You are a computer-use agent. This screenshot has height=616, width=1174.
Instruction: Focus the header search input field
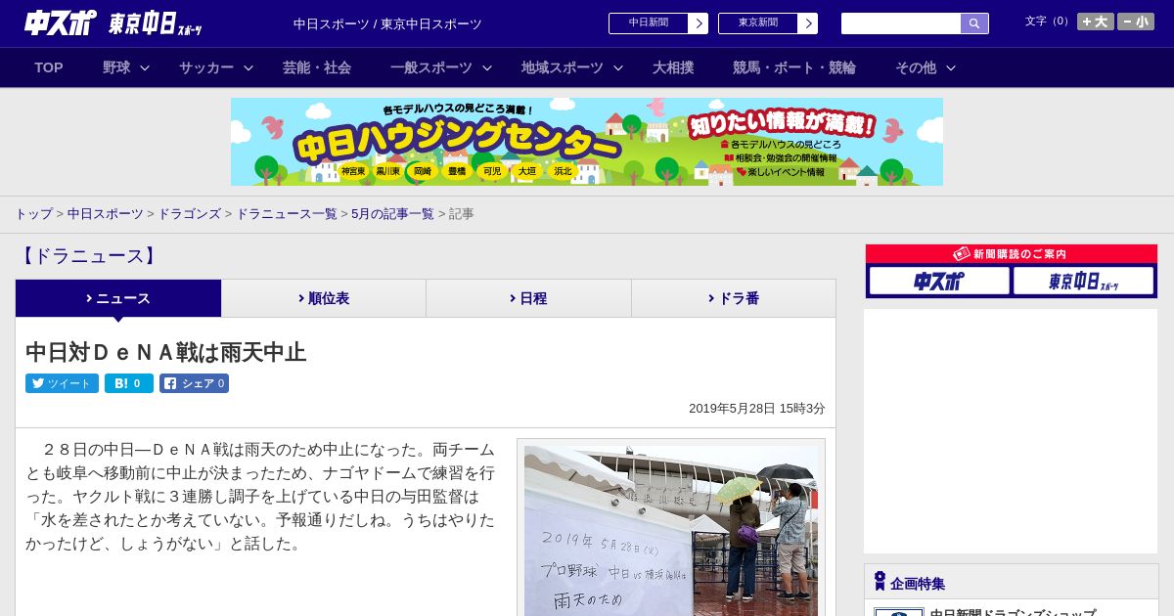901,23
